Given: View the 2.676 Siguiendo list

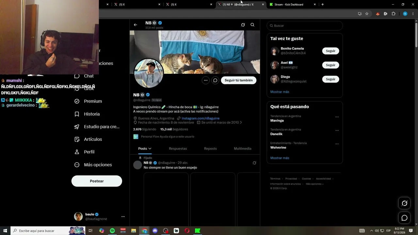Looking at the screenshot, I should [x=145, y=129].
